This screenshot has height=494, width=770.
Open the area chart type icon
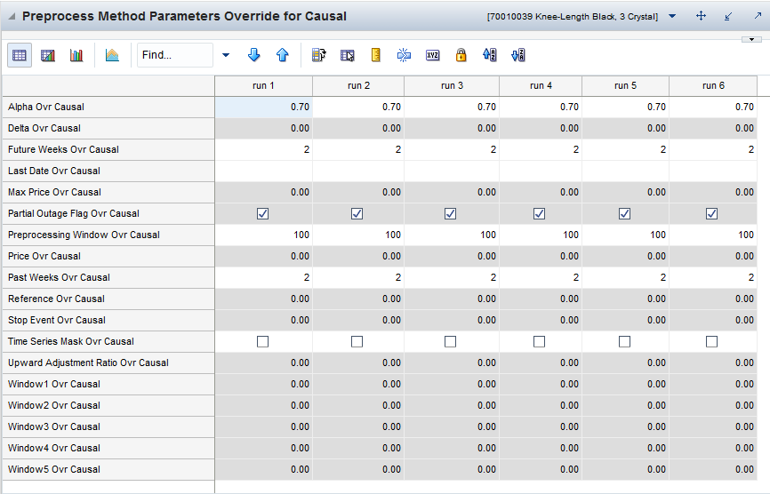tap(112, 55)
